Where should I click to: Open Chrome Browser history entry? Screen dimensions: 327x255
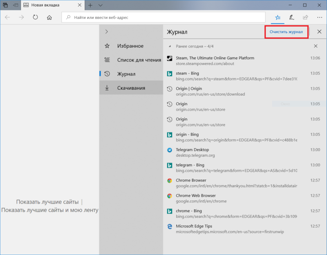[244, 183]
